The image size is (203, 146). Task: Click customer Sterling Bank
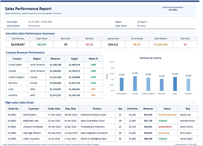click(x=30, y=115)
